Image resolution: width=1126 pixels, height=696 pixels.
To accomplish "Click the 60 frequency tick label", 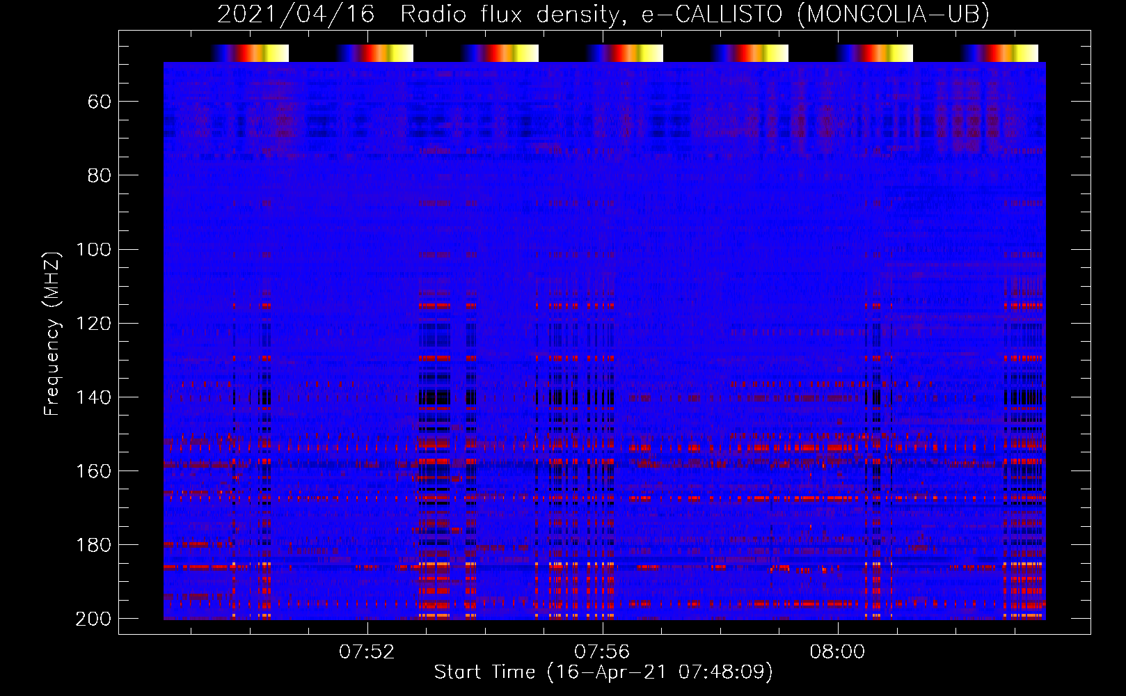I will (x=100, y=102).
